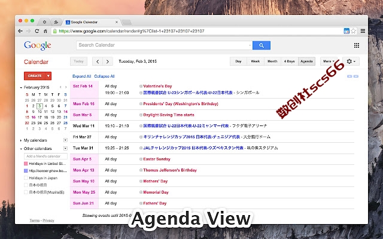Image resolution: width=383 pixels, height=239 pixels.
Task: Click the Sat Feb 14 date label
Action: click(83, 86)
